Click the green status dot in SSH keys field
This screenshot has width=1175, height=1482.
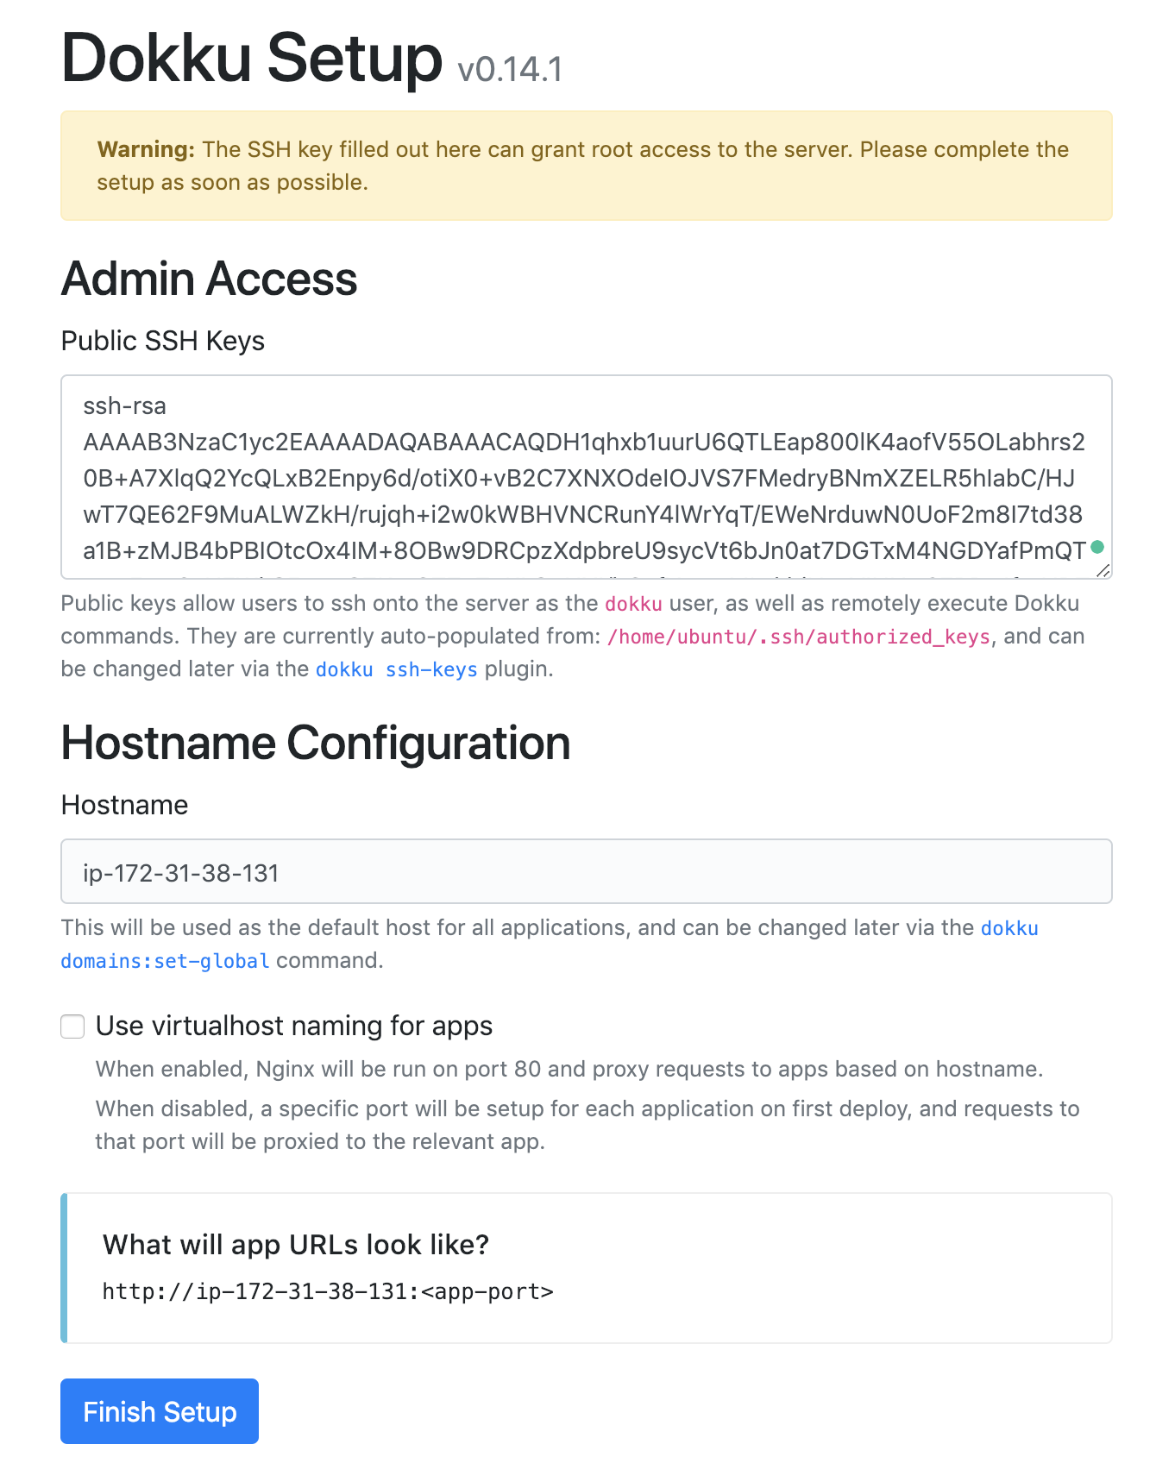pyautogui.click(x=1097, y=547)
